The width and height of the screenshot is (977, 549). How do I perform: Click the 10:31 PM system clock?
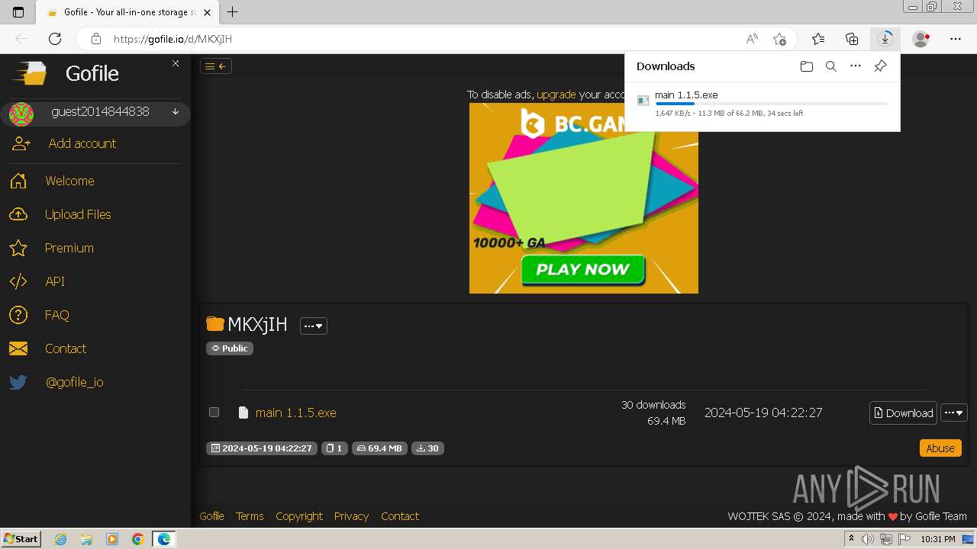tap(937, 539)
